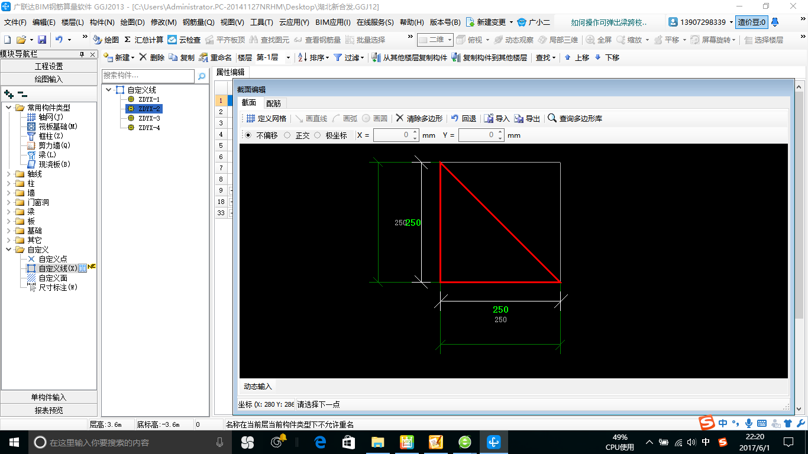Click 新建变更 button

tap(489, 22)
